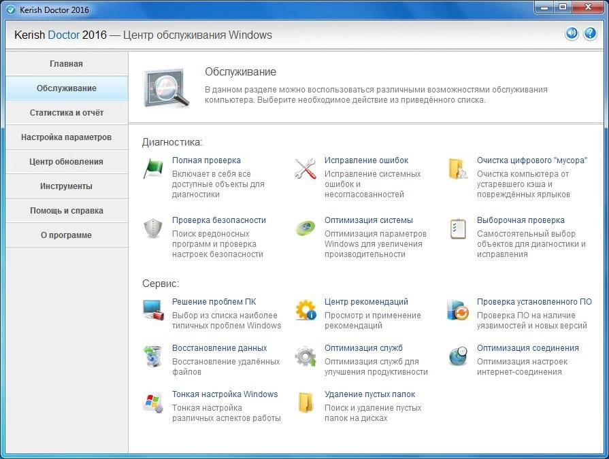The height and width of the screenshot is (459, 609).
Task: Click the Kerish Doctor title bar app icon
Action: tap(11, 10)
